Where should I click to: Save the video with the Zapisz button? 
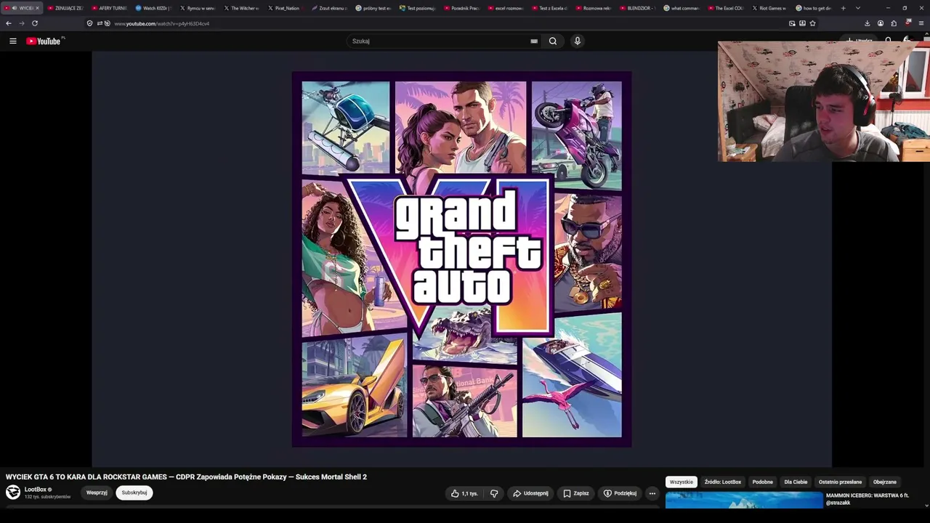tap(576, 493)
